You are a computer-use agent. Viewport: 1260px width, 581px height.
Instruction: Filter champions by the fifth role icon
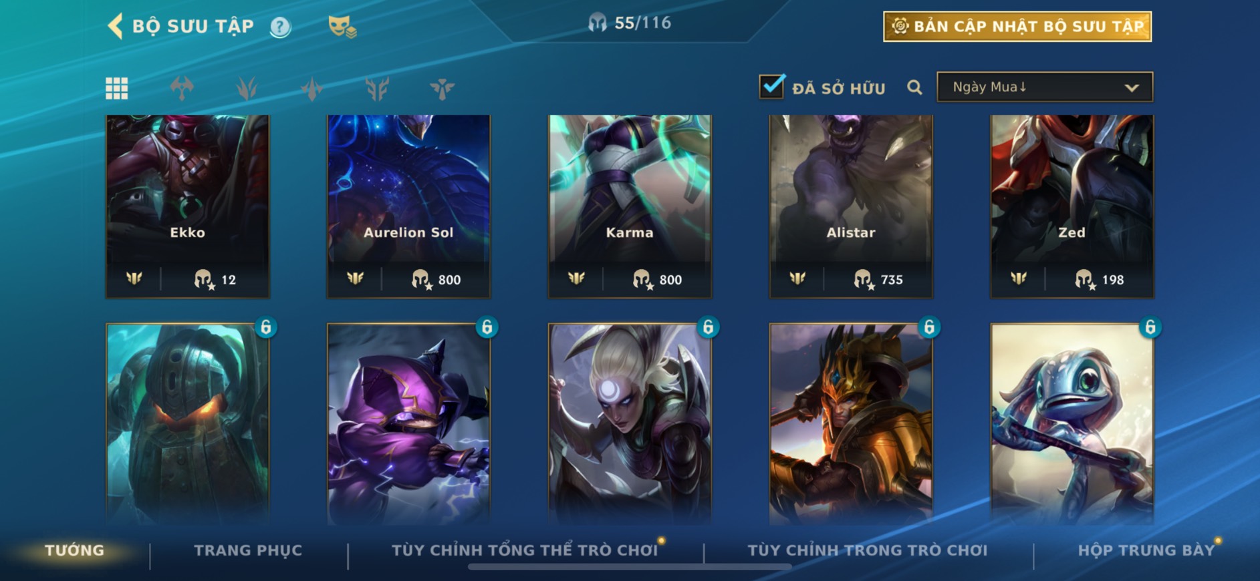442,88
